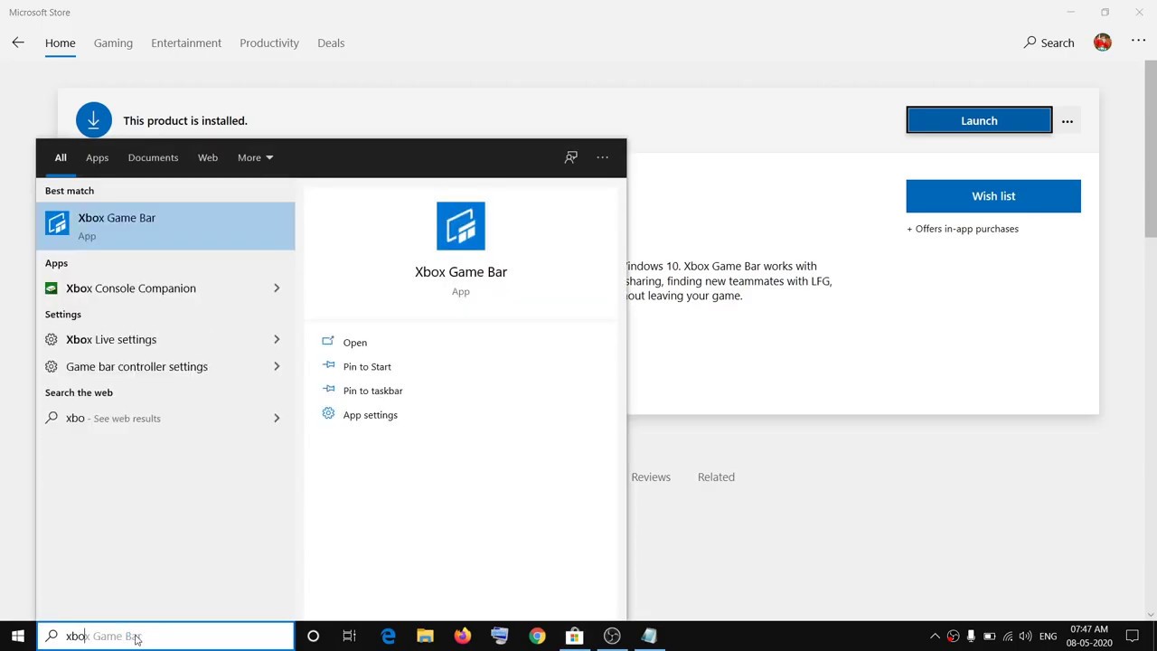Select the Apps search filter tab
1157x651 pixels.
[x=97, y=157]
